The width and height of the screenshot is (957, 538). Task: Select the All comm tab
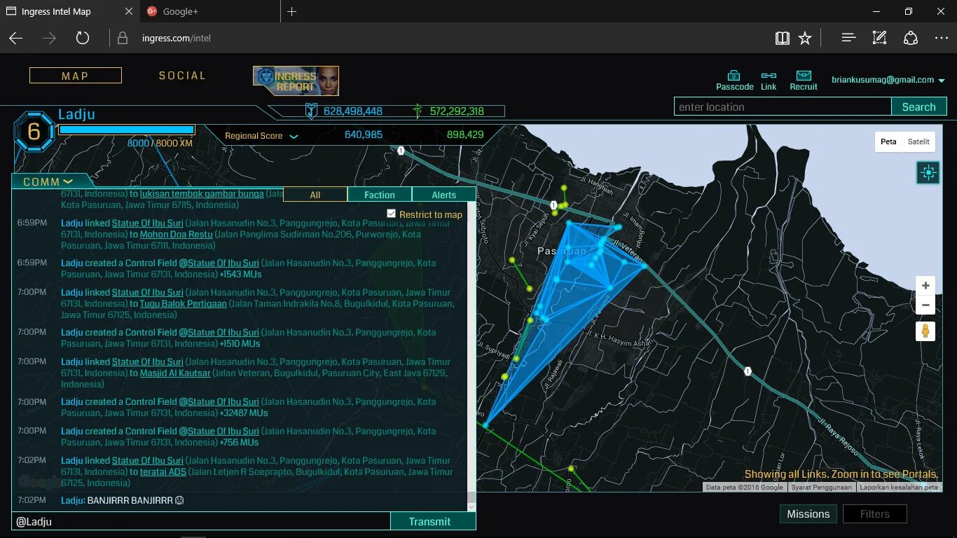(x=315, y=195)
